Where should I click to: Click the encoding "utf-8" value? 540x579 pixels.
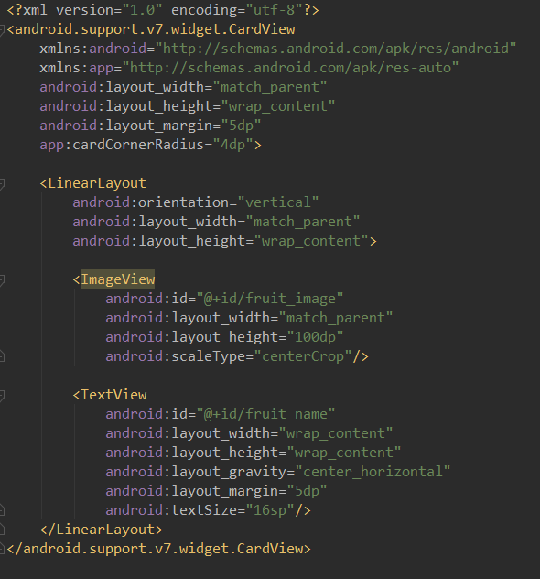[275, 10]
